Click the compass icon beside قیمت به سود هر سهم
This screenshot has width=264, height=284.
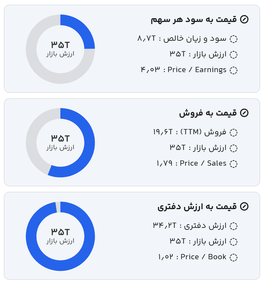(244, 20)
